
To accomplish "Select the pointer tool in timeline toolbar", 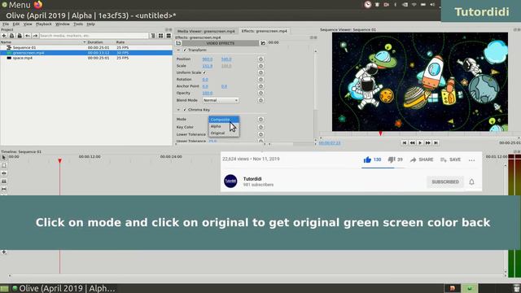I will coord(4,157).
